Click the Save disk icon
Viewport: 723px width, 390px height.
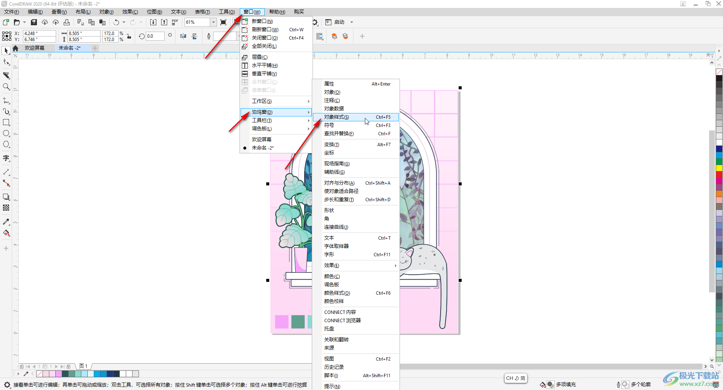tap(34, 22)
